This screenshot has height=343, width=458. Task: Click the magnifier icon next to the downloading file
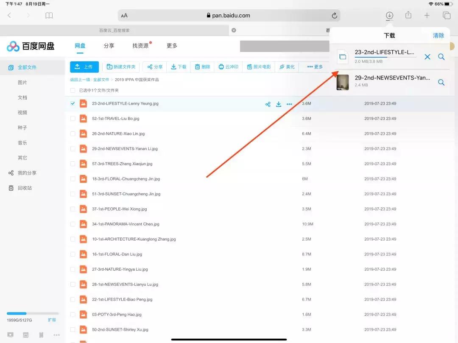(441, 57)
